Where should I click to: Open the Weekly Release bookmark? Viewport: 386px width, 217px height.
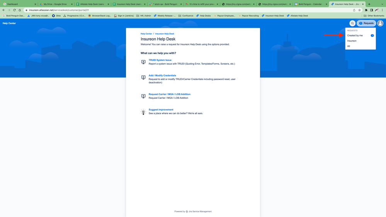(165, 16)
